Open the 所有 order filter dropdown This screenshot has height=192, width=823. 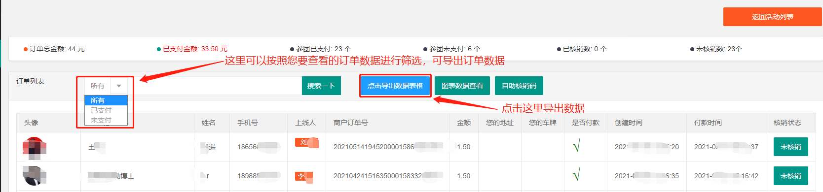[106, 86]
